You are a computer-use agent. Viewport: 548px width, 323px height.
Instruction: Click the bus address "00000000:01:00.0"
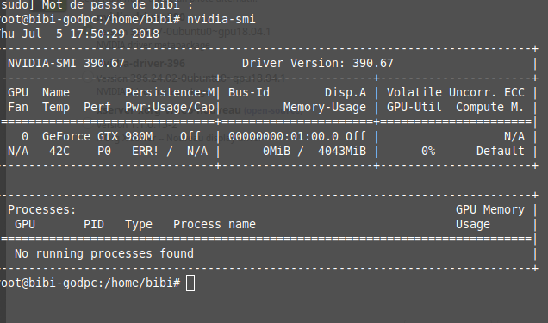click(283, 136)
